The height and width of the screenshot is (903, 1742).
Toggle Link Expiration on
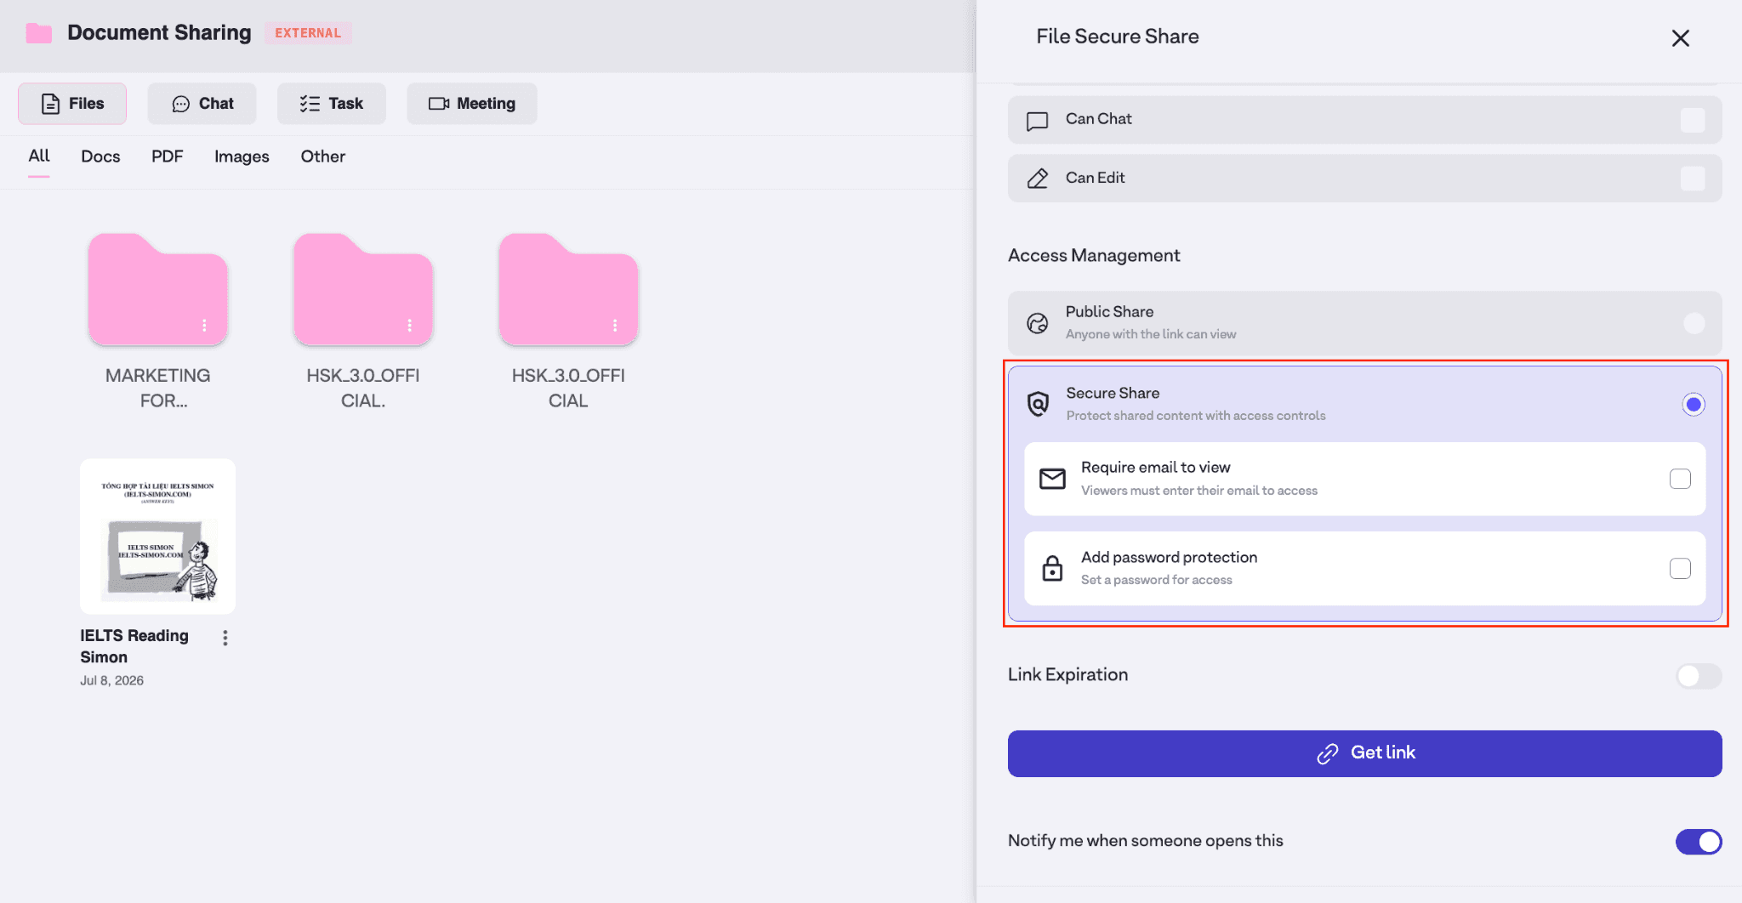(1699, 676)
